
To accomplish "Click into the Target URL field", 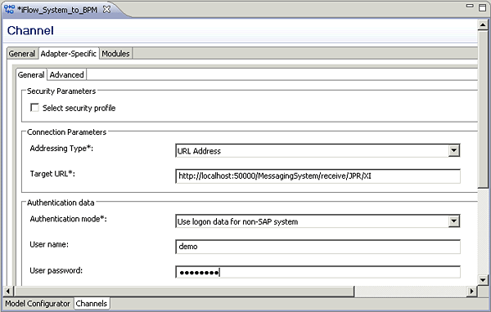I will 318,176.
